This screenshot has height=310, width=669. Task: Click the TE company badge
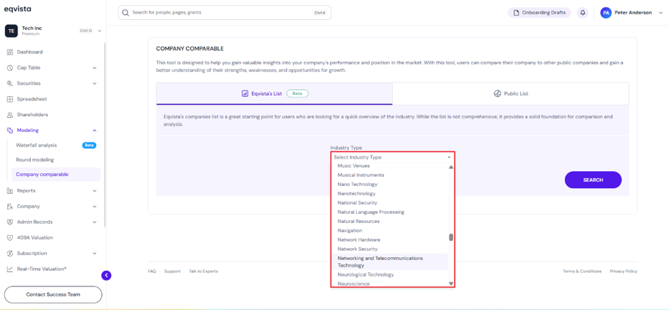[x=11, y=31]
